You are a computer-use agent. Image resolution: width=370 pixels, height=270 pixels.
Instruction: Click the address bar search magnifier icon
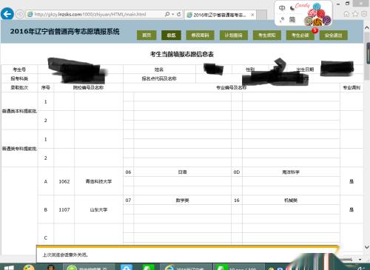click(x=167, y=14)
